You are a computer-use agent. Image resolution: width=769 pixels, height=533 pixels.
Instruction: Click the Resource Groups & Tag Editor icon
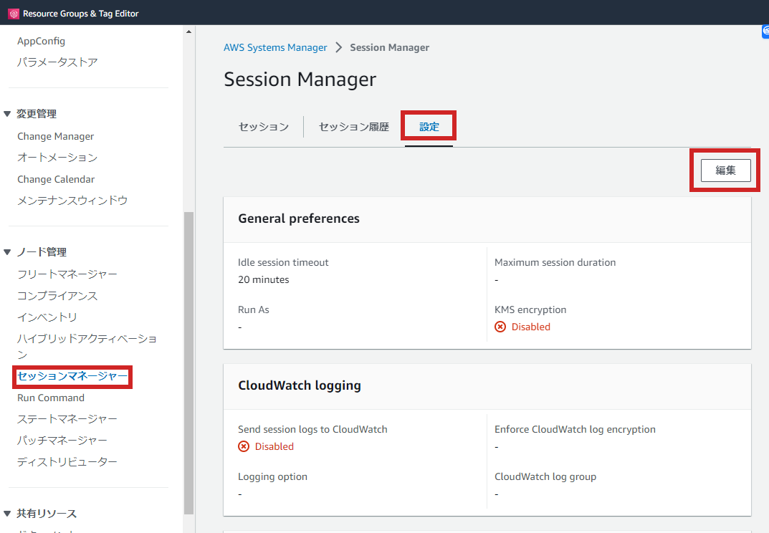point(14,14)
